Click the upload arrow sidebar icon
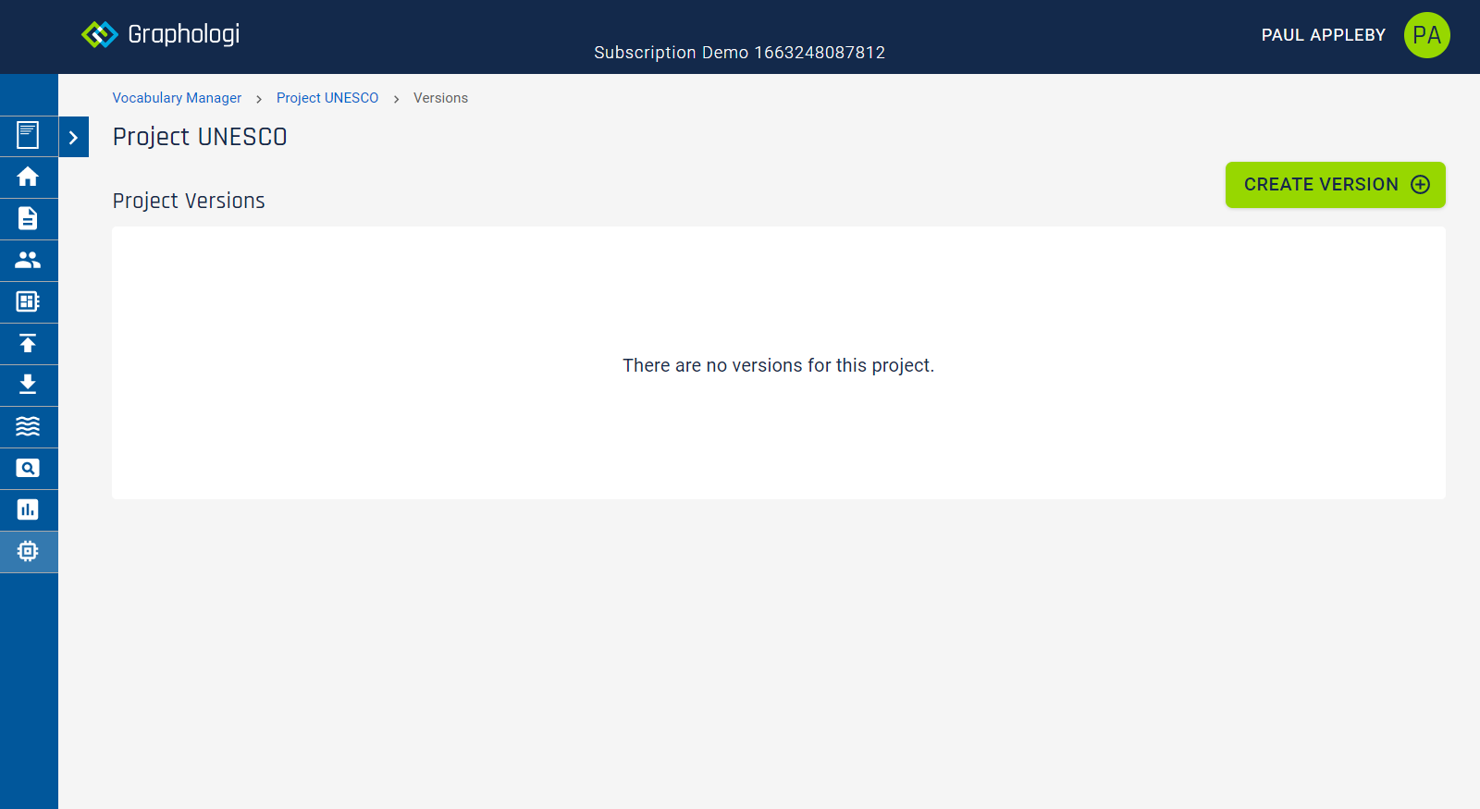The width and height of the screenshot is (1480, 809). 29,343
